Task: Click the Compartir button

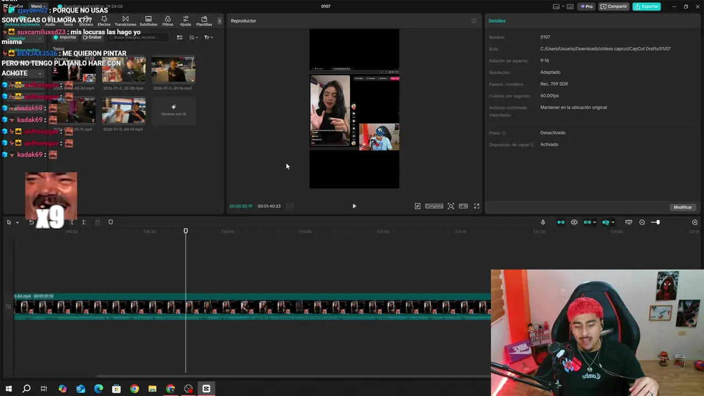Action: tap(614, 7)
